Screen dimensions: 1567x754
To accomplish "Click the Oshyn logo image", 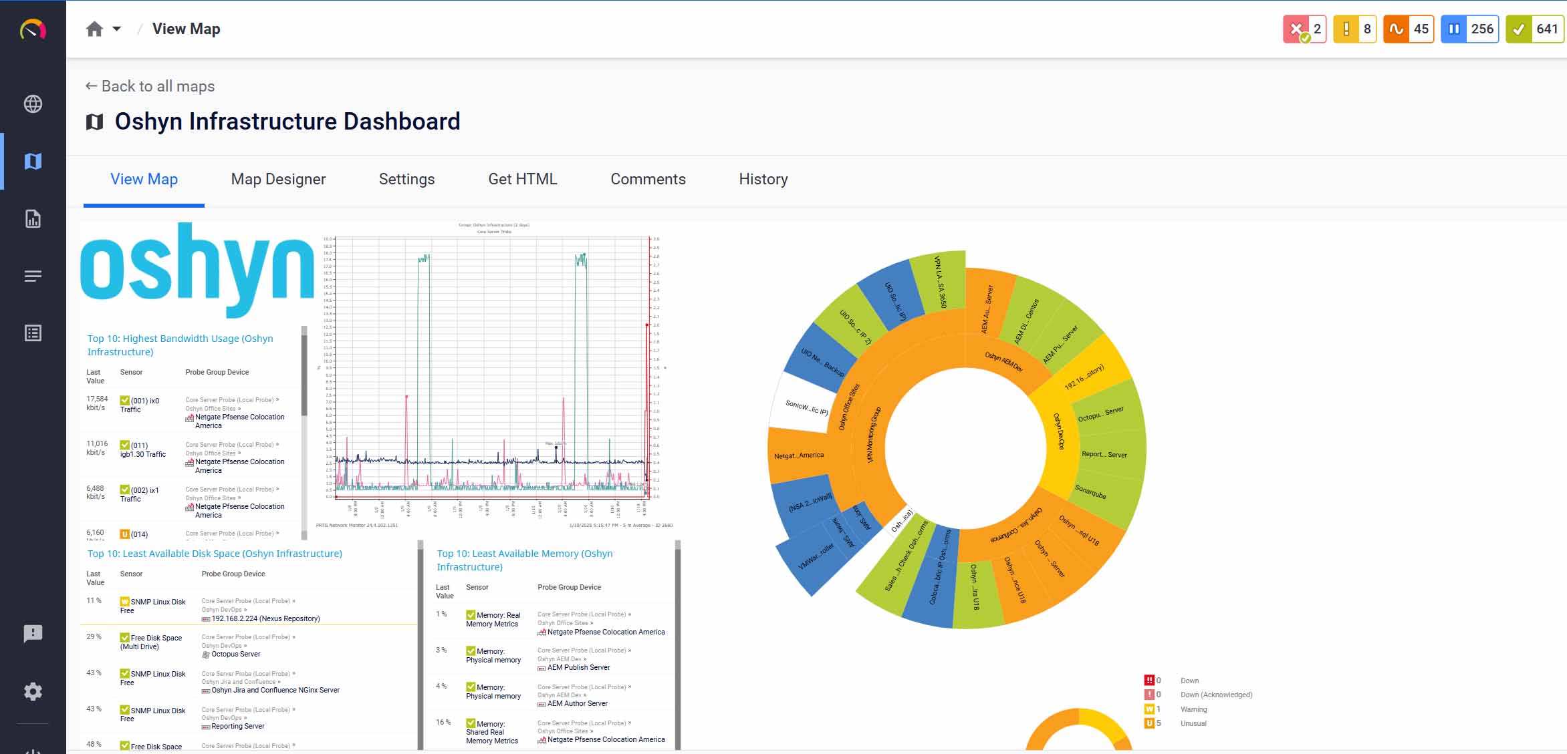I will point(197,270).
